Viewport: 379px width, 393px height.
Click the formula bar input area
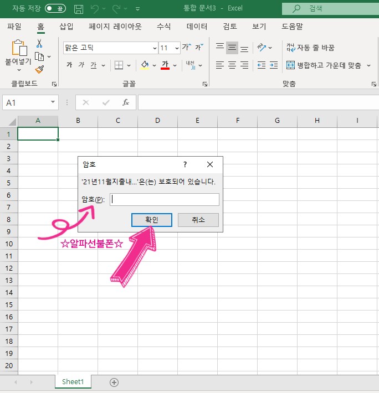pos(258,102)
